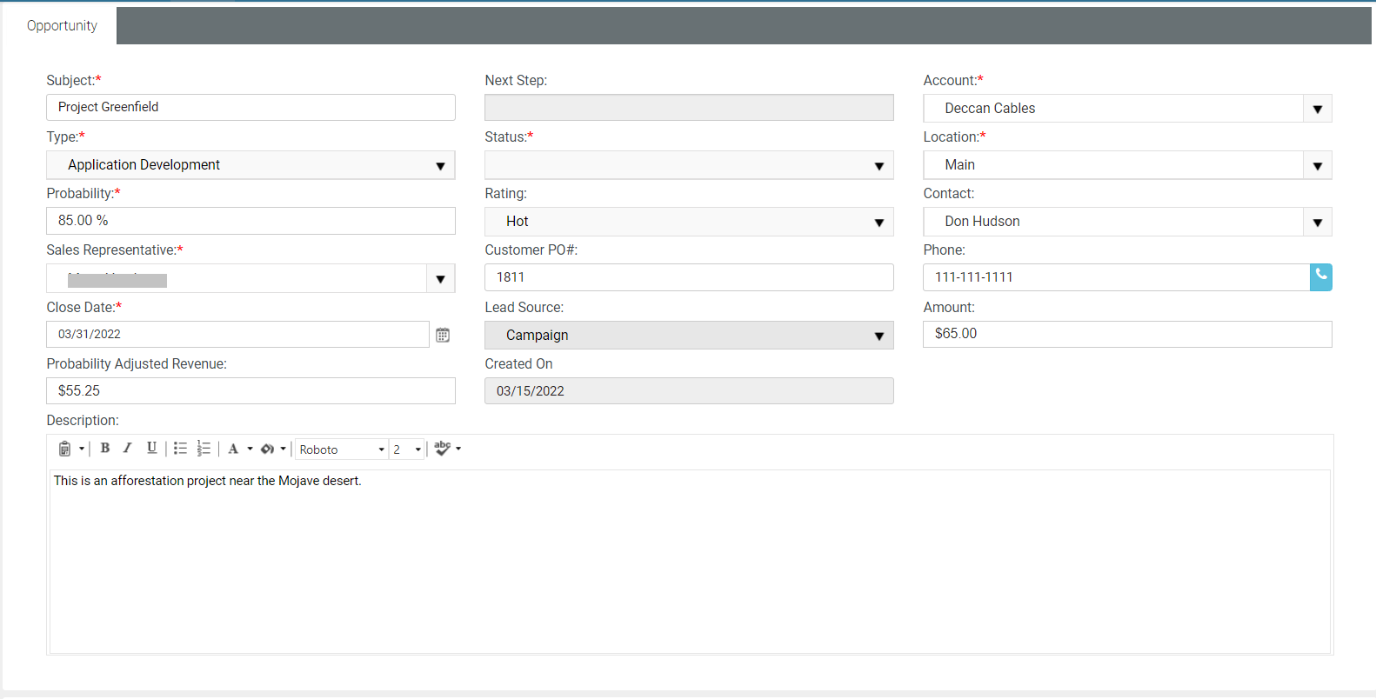This screenshot has width=1376, height=699.
Task: Toggle italic formatting in description editor
Action: coord(127,448)
